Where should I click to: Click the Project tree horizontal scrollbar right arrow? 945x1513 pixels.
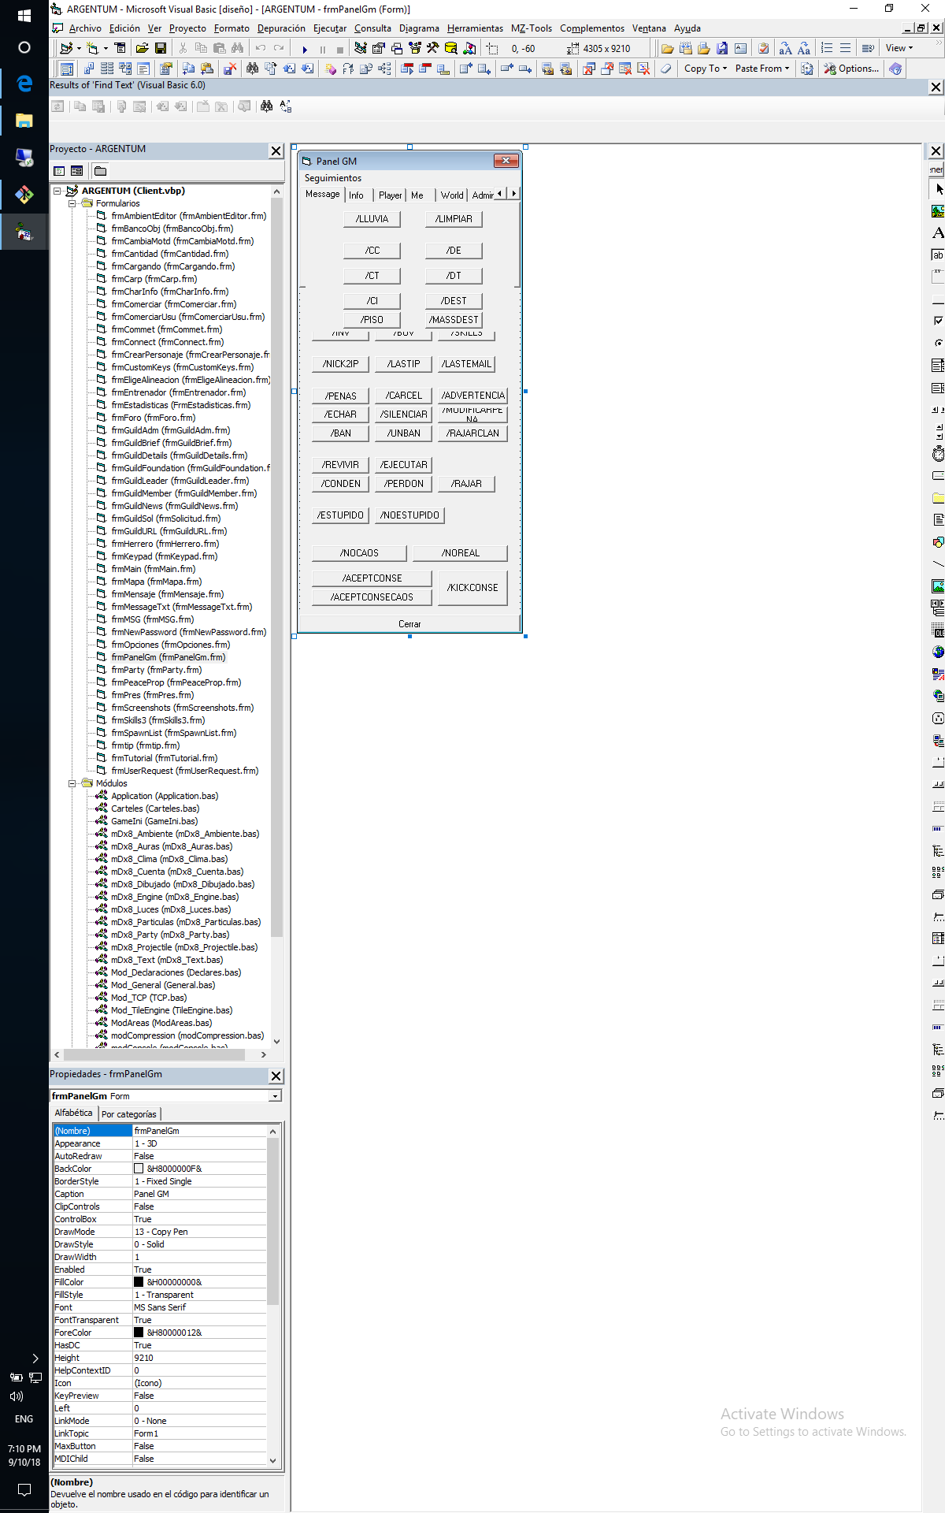click(x=263, y=1054)
